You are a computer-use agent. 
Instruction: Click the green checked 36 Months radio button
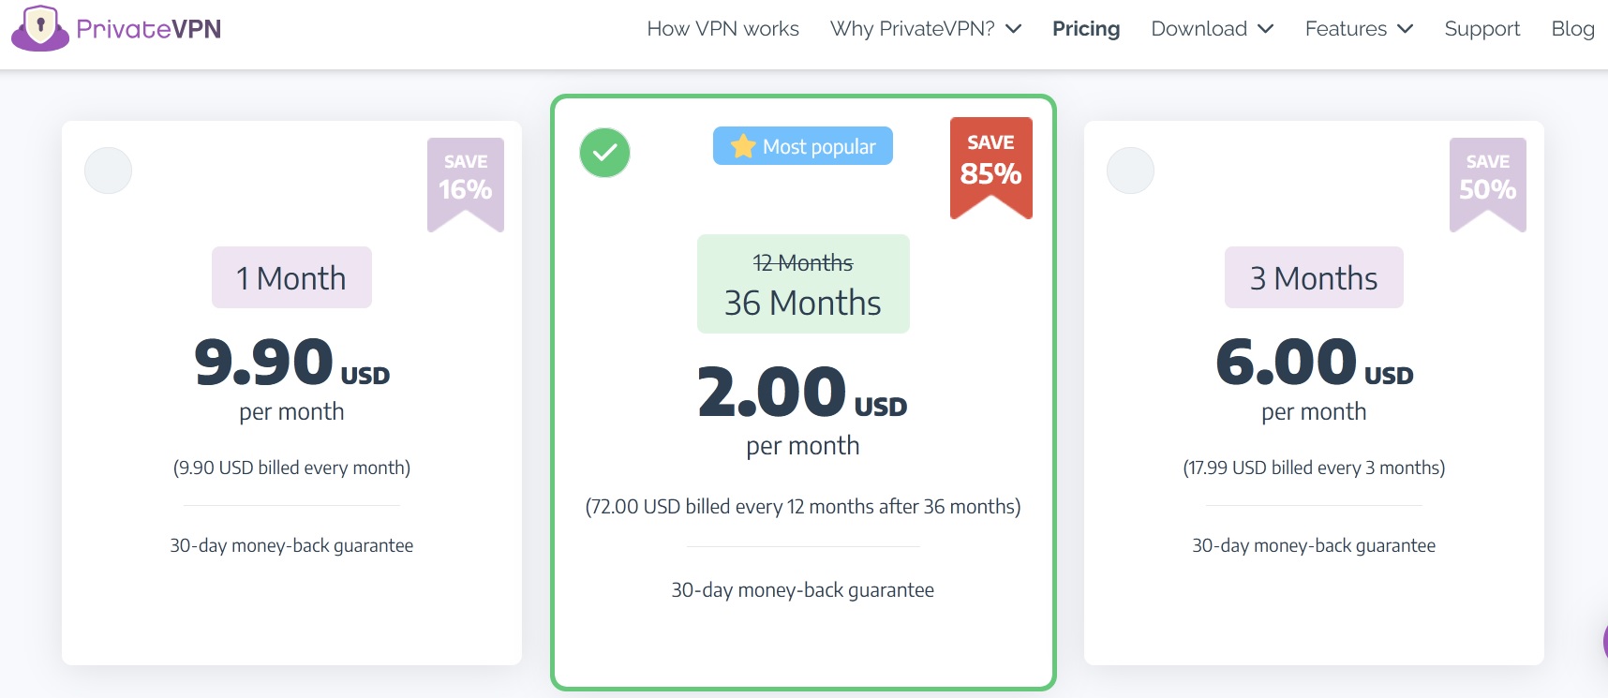(604, 153)
